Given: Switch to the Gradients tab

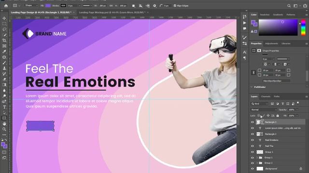Looking at the screenshot, I should 278,15.
